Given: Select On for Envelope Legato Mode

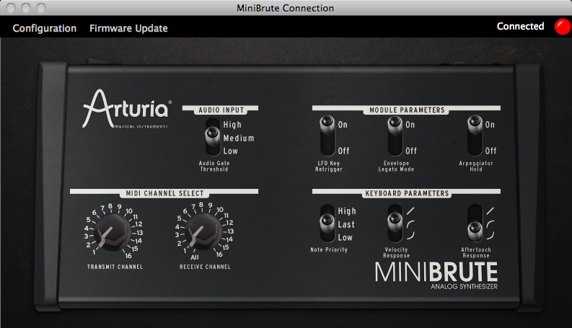Looking at the screenshot, I should pos(410,125).
